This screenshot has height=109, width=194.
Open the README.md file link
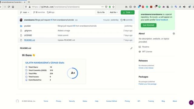[x=29, y=40]
